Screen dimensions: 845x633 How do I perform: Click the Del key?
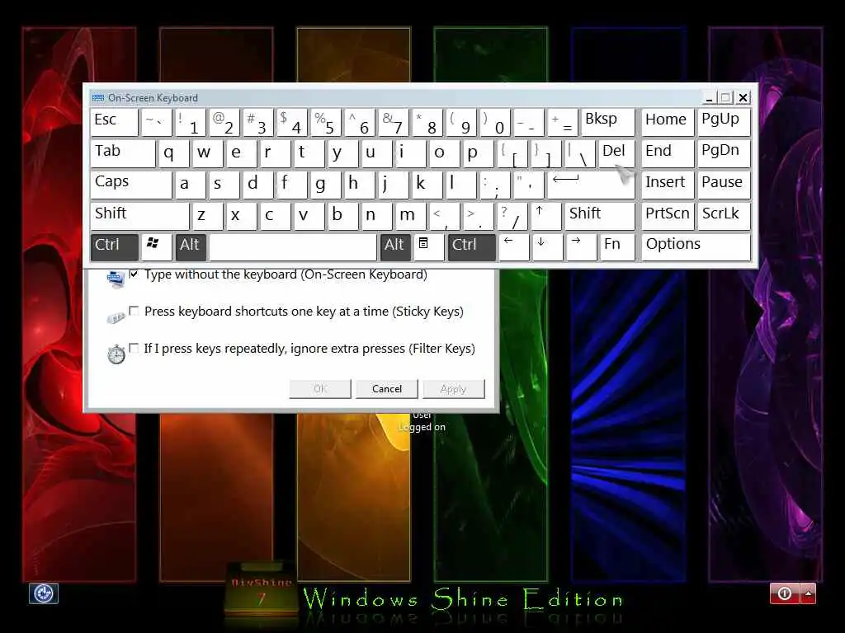click(616, 153)
